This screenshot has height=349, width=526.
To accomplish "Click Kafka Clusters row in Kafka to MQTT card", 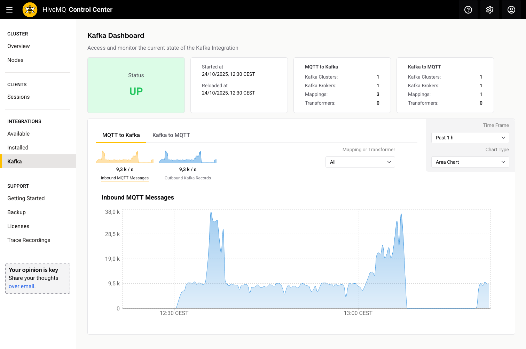I will [x=445, y=77].
